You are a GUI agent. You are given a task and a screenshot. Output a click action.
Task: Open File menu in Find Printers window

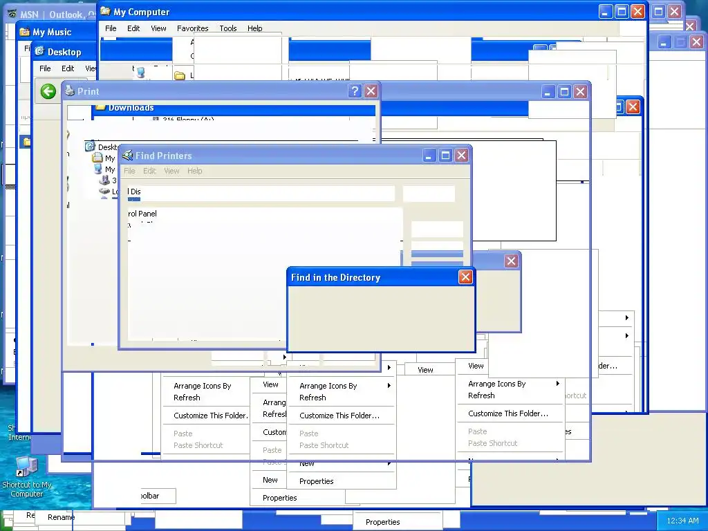point(129,171)
